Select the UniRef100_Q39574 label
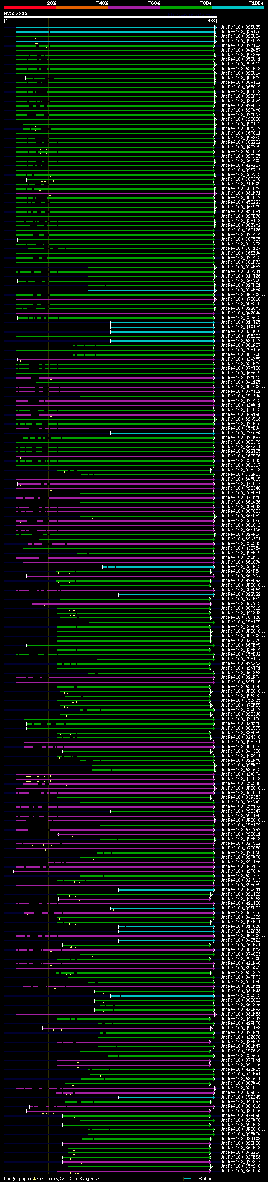 click(x=240, y=101)
